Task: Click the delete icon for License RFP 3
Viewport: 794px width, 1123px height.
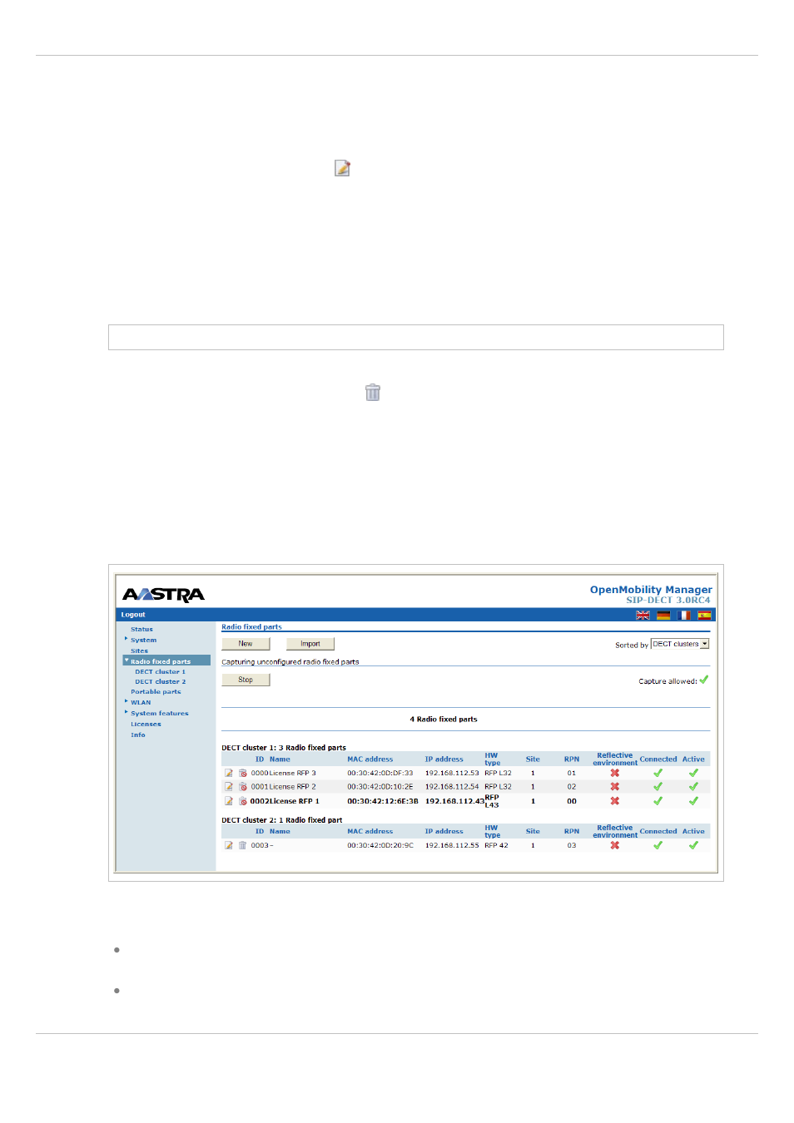Action: pos(242,773)
